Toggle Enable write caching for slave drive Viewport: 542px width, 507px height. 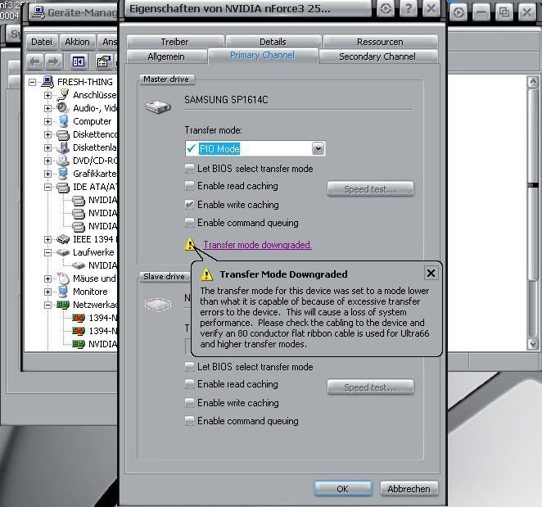(x=189, y=402)
